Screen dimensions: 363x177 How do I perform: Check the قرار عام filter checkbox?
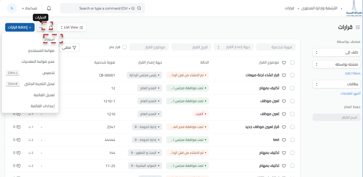(125, 47)
